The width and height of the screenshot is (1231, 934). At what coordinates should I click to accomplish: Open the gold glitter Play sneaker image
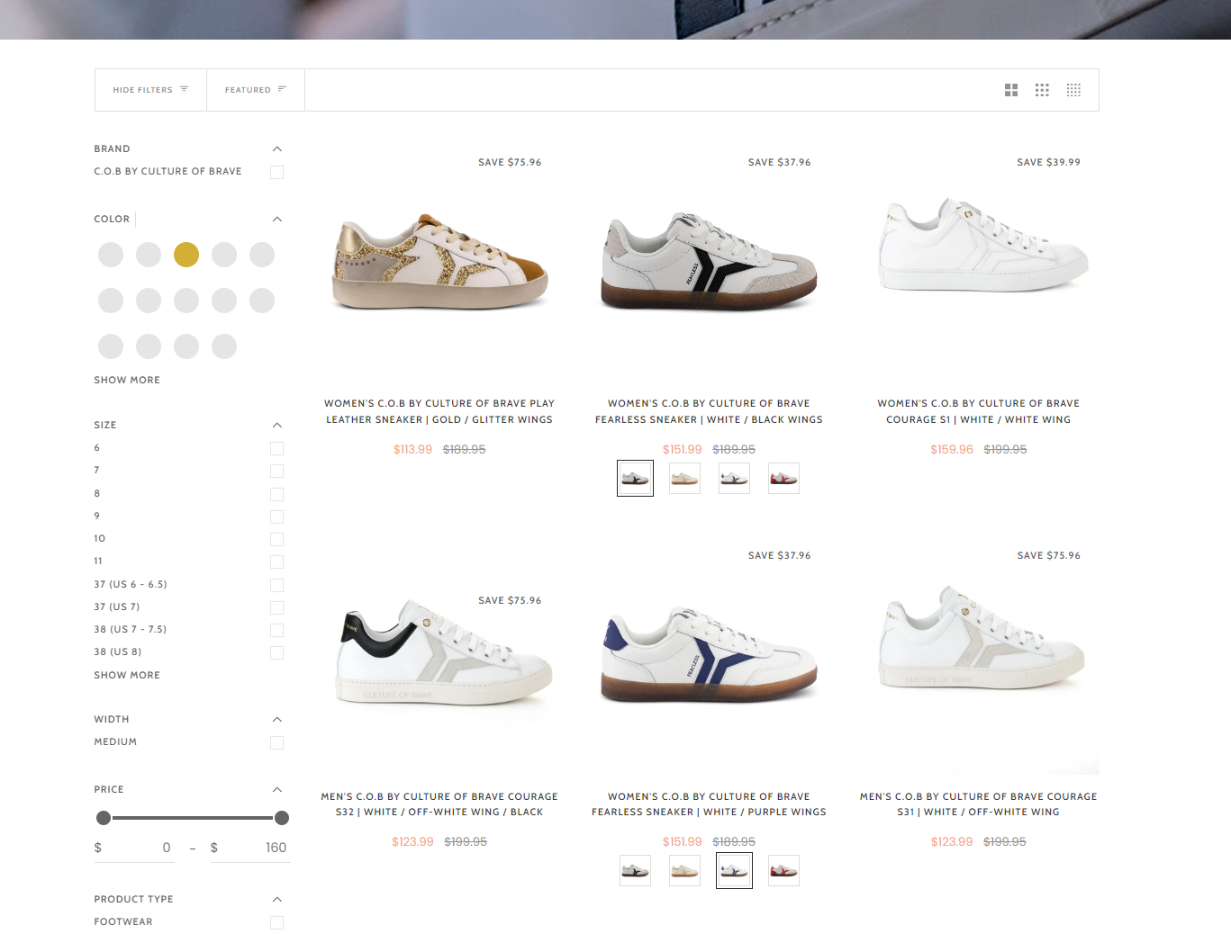point(439,262)
